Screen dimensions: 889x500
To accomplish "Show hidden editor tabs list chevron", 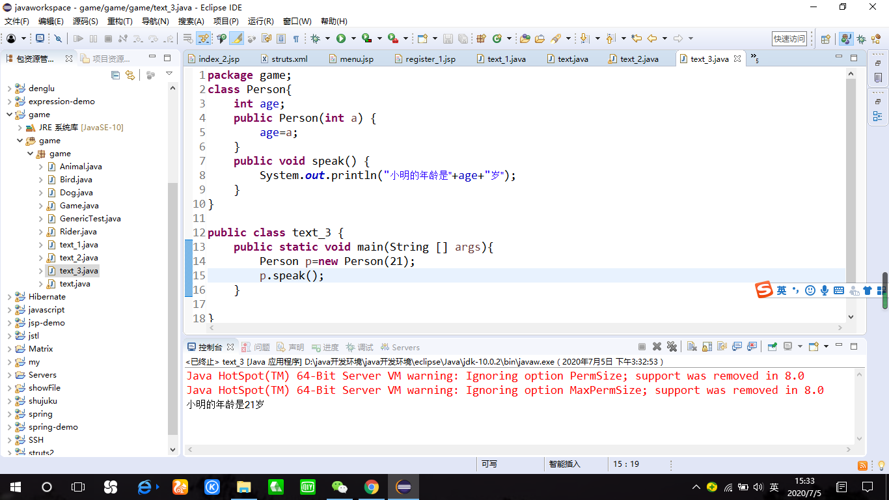I will (755, 58).
